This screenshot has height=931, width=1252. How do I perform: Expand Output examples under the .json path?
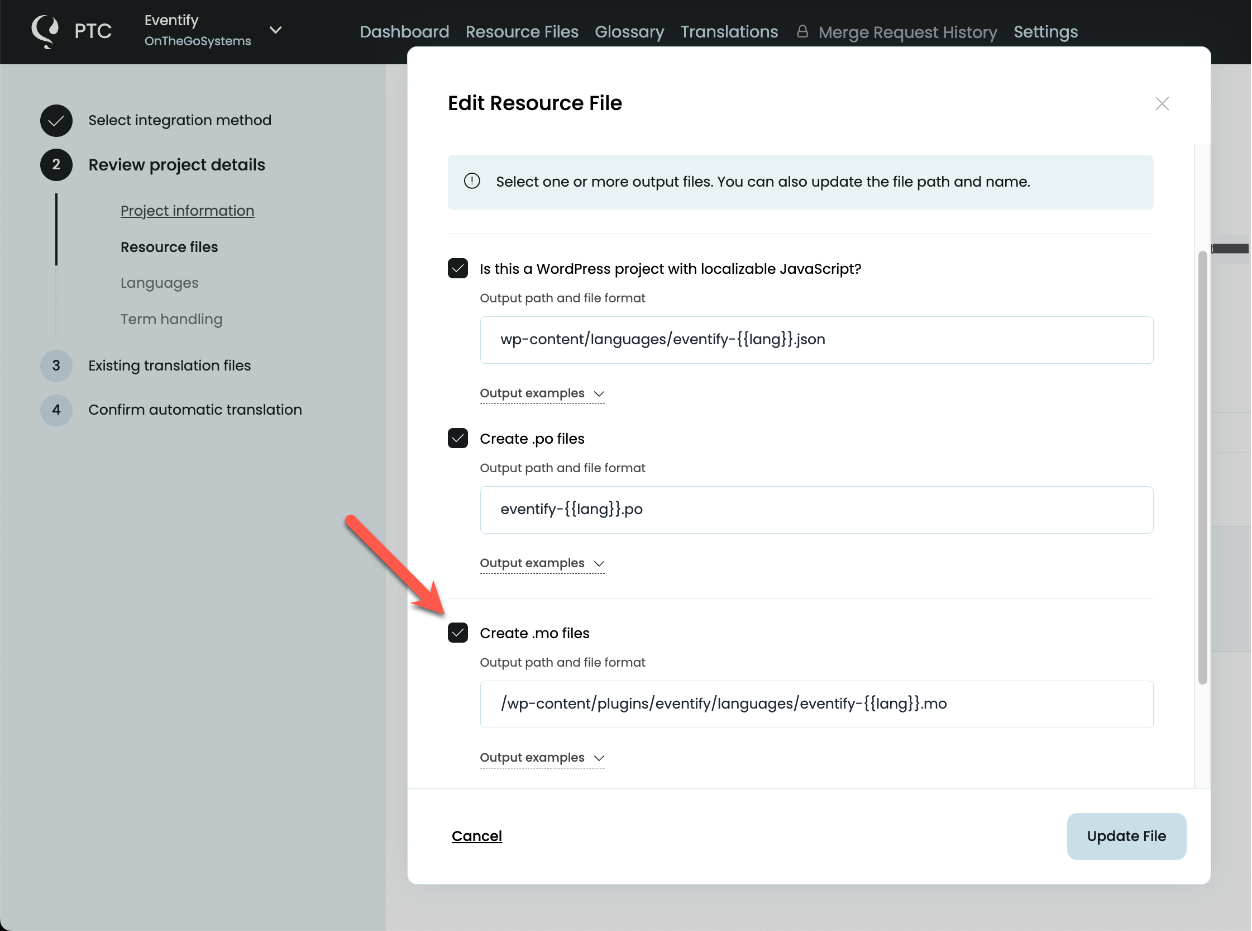(542, 393)
